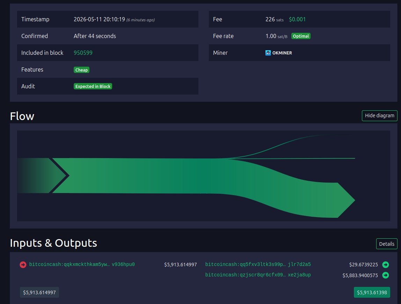Click the Features row label
This screenshot has height=304, width=401.
pos(32,69)
